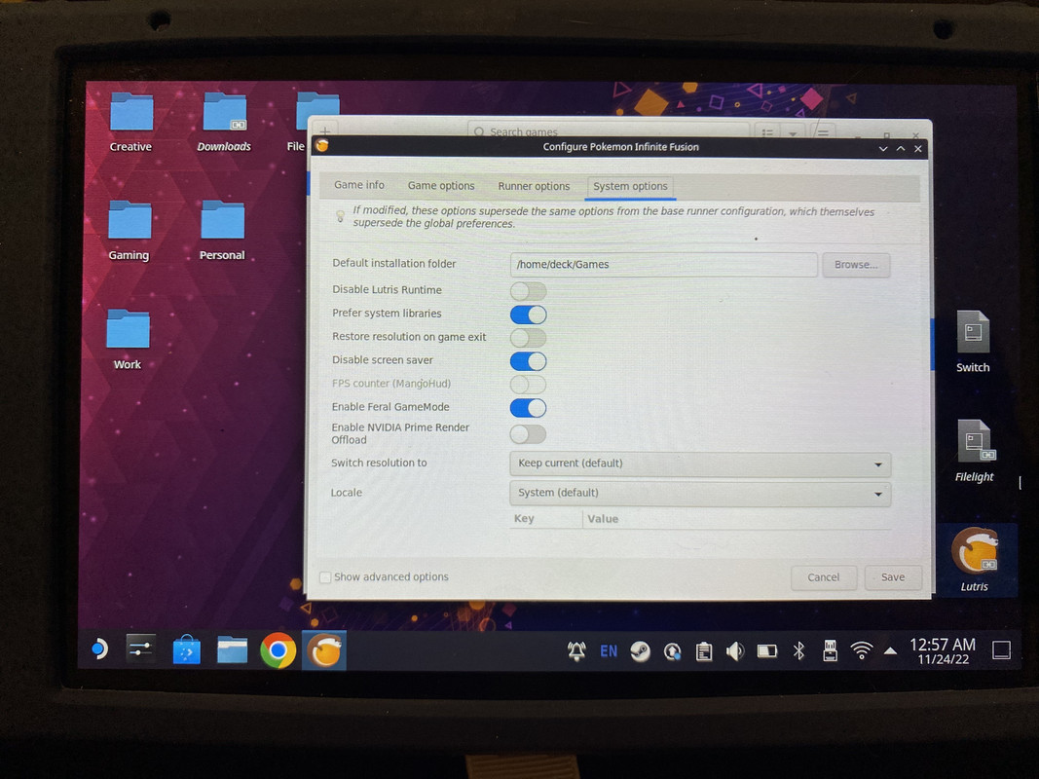
Task: Launch Filelight from the desktop
Action: (x=974, y=452)
